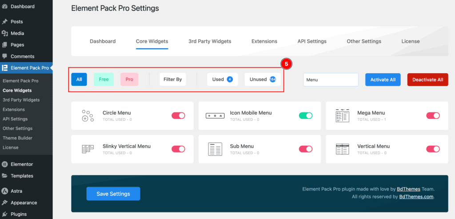Click the Deactivate All button

click(x=428, y=80)
